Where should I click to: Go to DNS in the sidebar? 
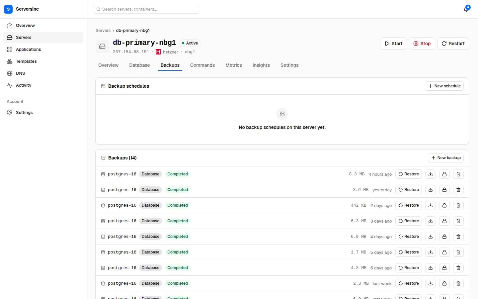point(43,73)
